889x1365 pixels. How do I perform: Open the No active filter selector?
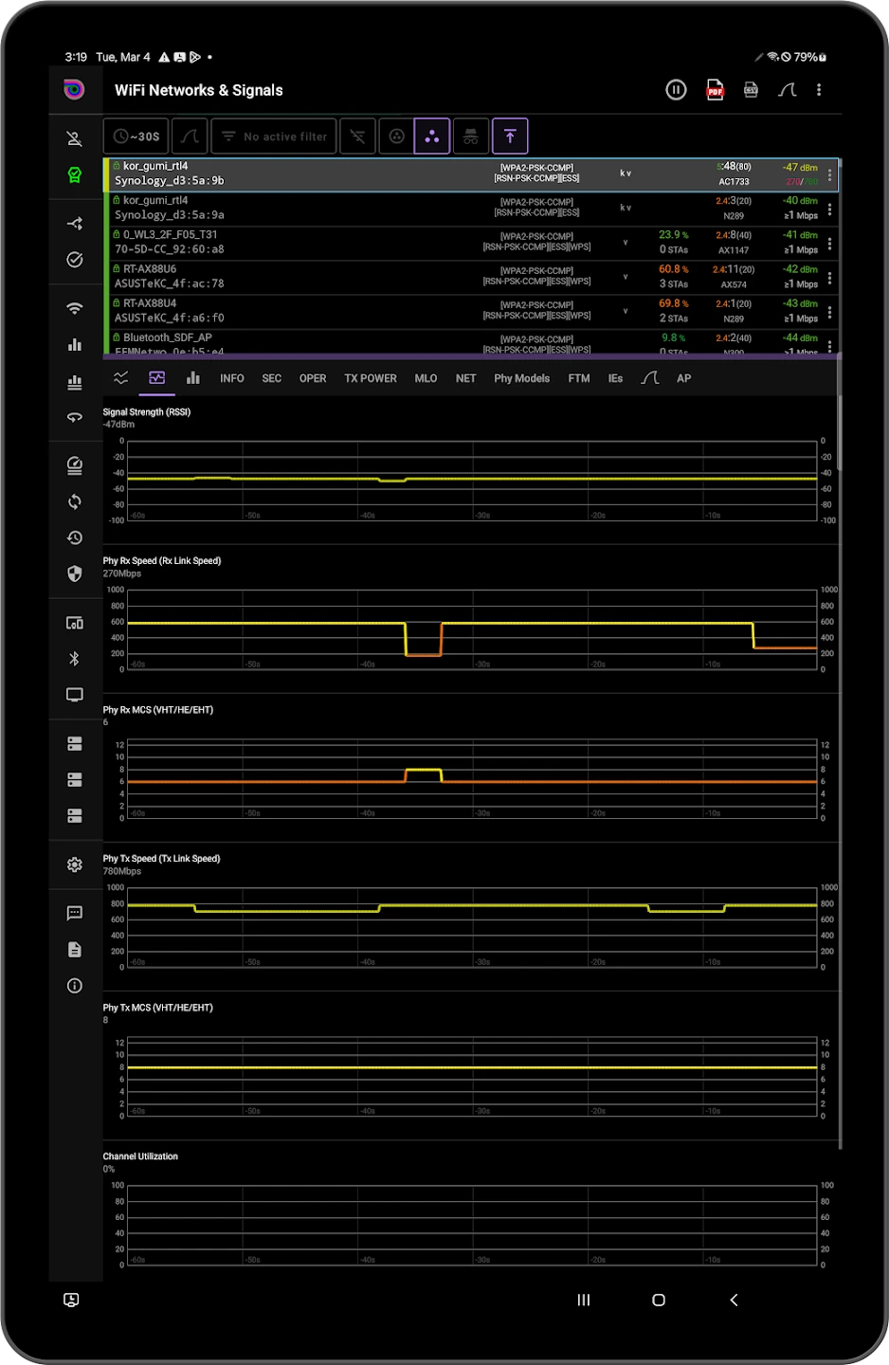click(x=274, y=136)
